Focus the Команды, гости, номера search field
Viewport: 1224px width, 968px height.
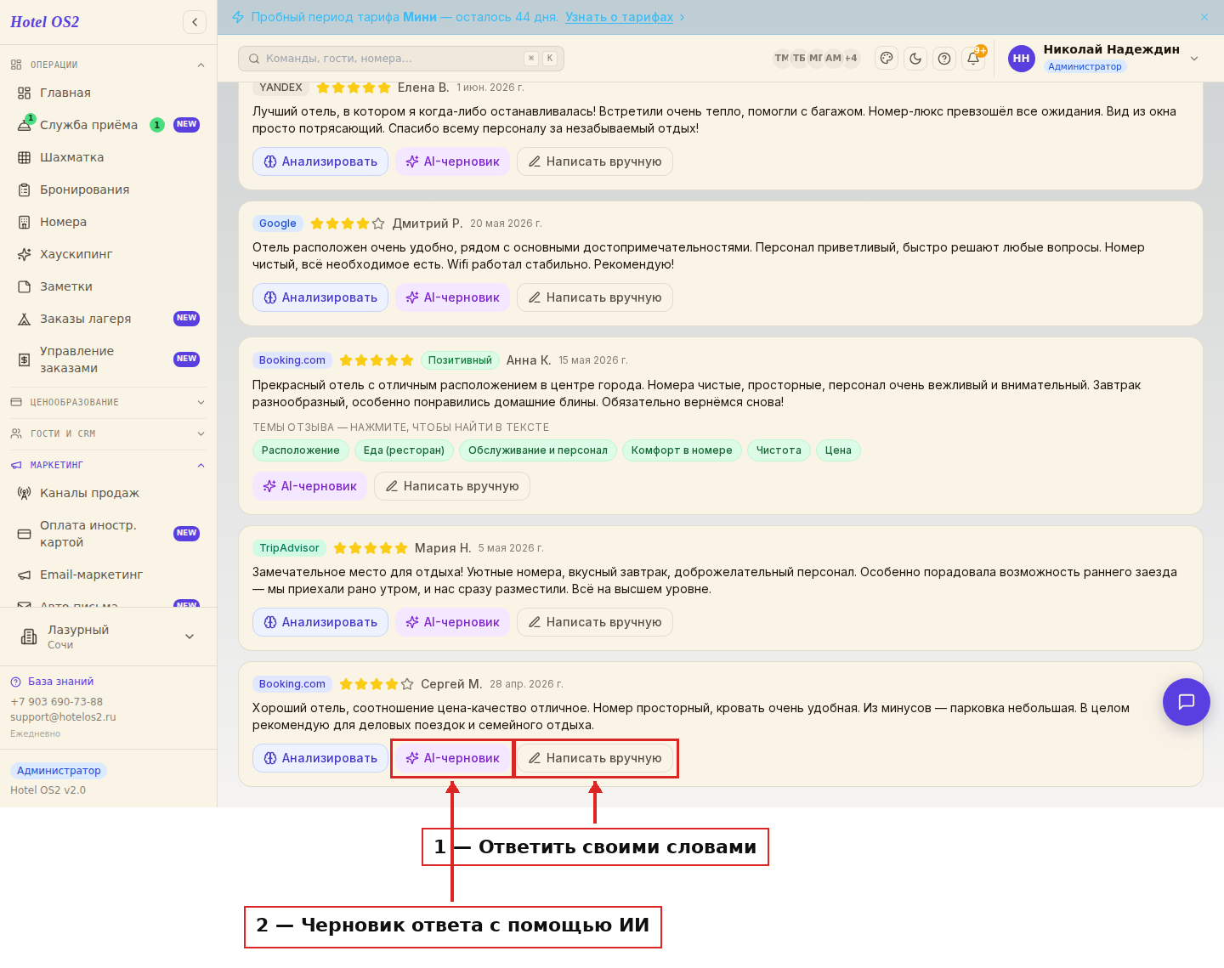tap(401, 58)
